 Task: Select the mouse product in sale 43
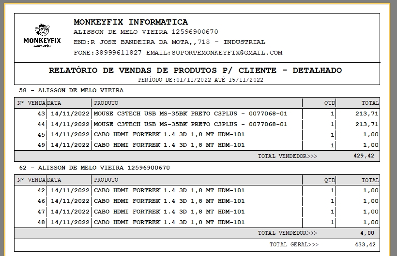(x=190, y=114)
